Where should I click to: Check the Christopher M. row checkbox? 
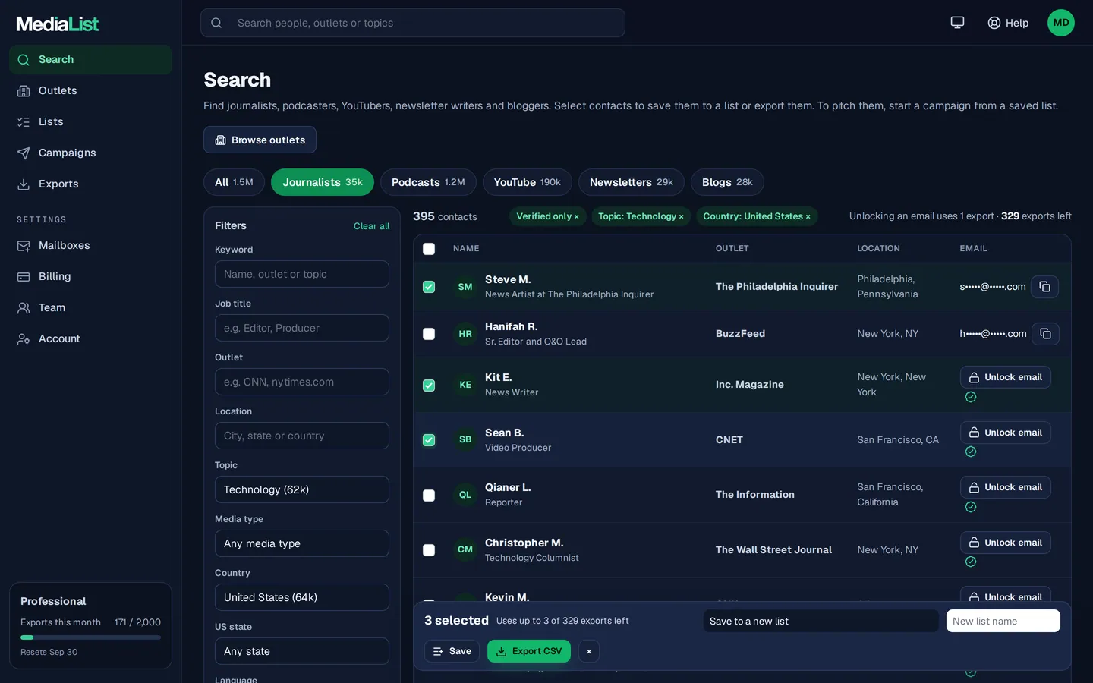pos(429,550)
